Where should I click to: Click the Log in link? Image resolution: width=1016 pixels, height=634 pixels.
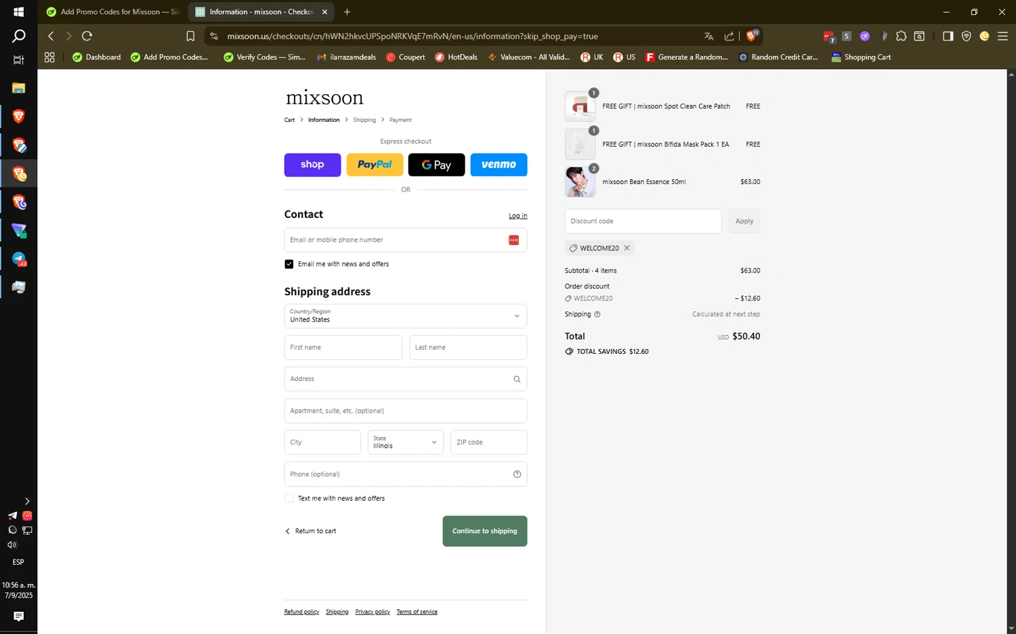pos(518,216)
